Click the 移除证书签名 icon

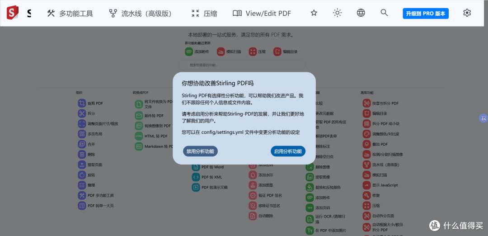tap(253, 206)
